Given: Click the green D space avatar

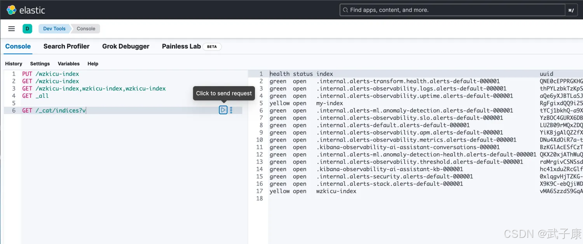Looking at the screenshot, I should (x=27, y=29).
